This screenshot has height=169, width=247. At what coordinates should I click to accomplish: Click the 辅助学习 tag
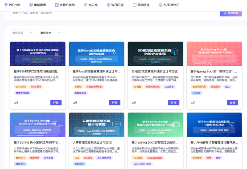pyautogui.click(x=21, y=164)
